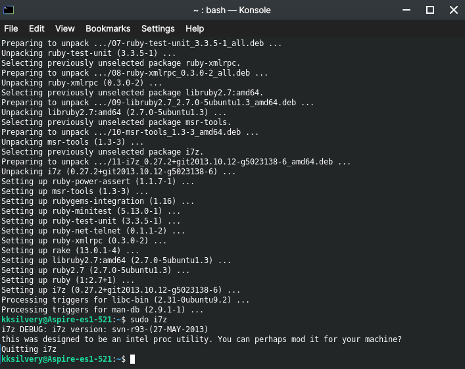
Task: Click 'Unpacking msr-tools (1.3-3)' line
Action: tap(72, 142)
